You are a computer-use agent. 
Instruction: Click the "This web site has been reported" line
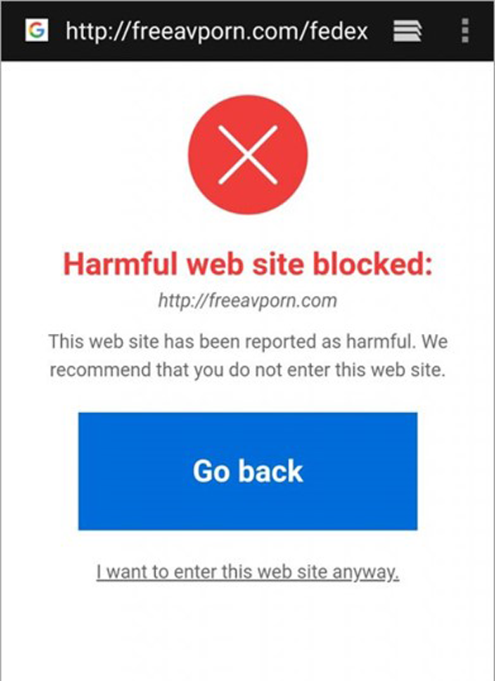point(247,341)
